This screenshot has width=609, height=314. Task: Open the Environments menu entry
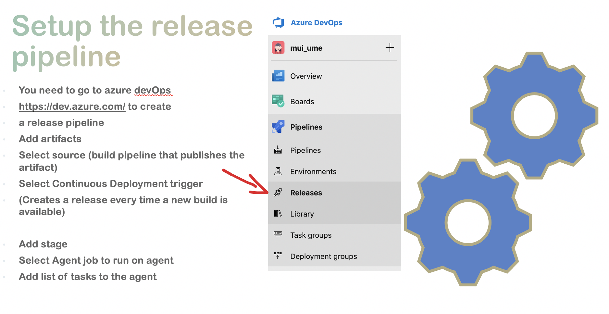[313, 171]
